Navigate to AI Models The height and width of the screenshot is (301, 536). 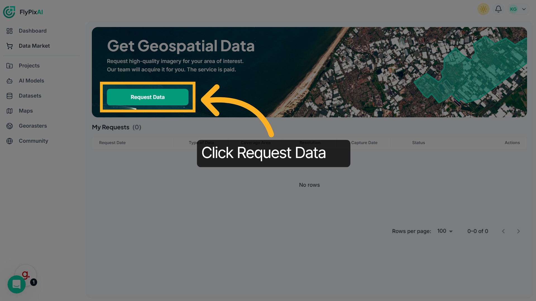click(32, 81)
